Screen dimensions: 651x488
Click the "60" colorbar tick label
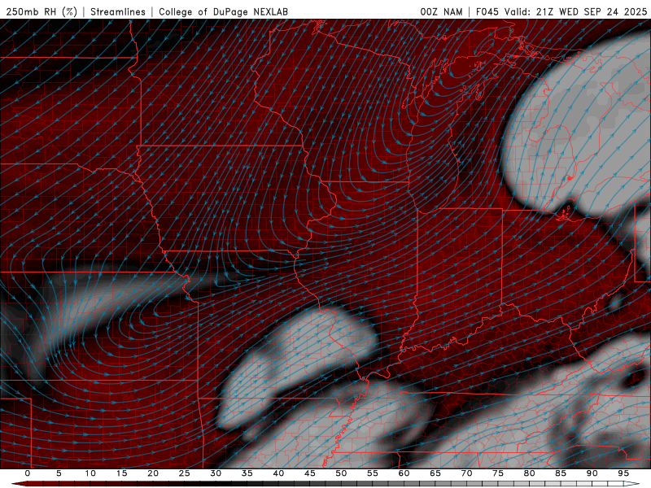coord(404,473)
